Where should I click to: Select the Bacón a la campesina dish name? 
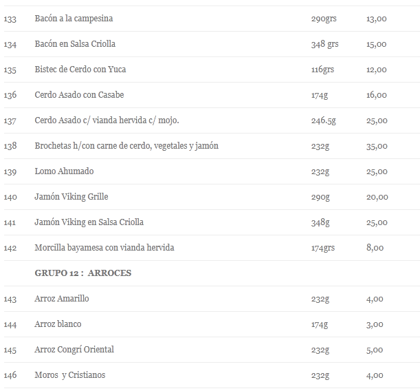74,19
